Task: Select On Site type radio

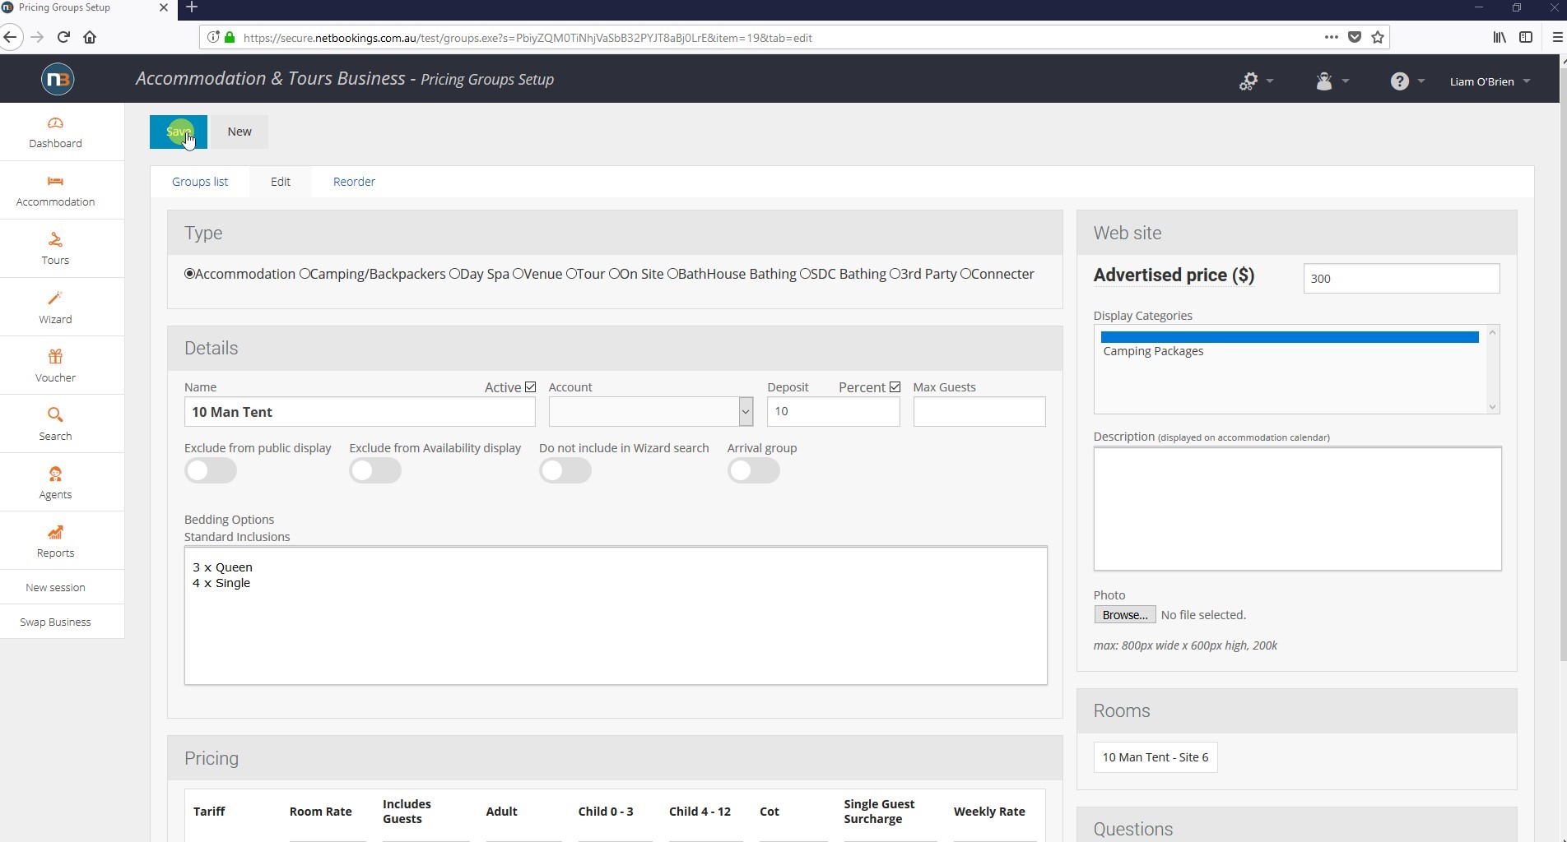Action: [x=614, y=274]
